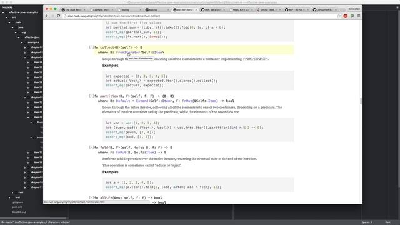Expand the chapter08 folder
400x225 pixels.
tap(25, 177)
